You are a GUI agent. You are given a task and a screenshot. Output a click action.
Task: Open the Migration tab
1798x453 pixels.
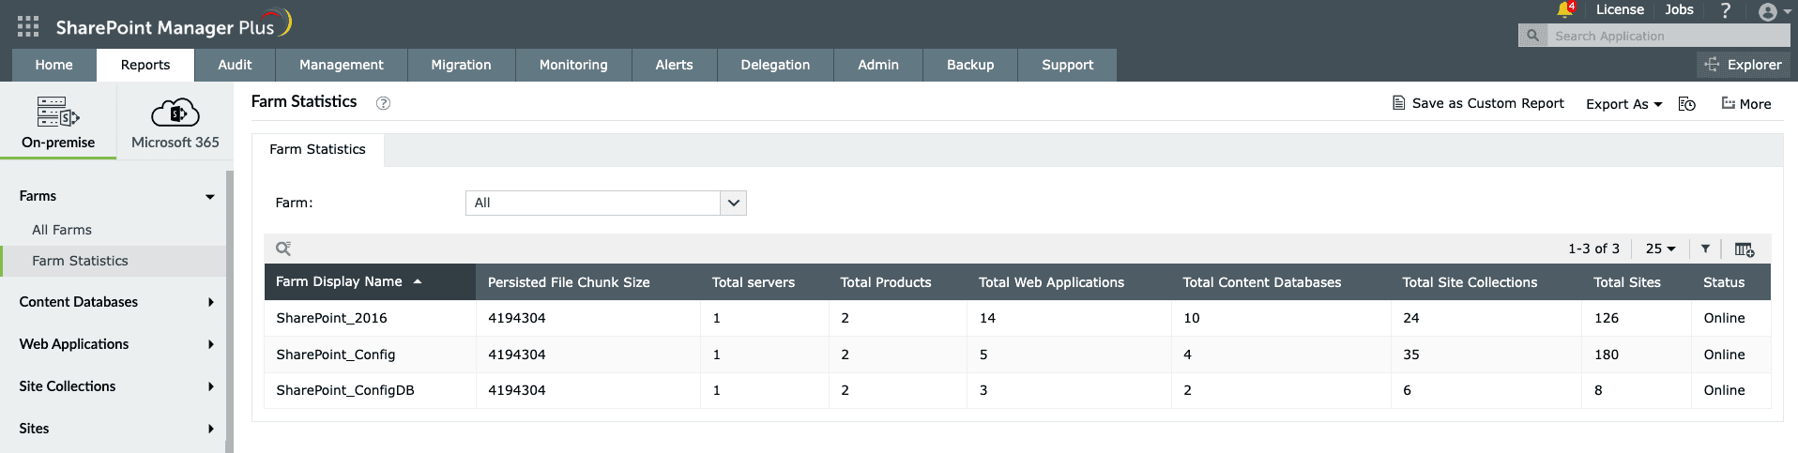click(x=461, y=65)
